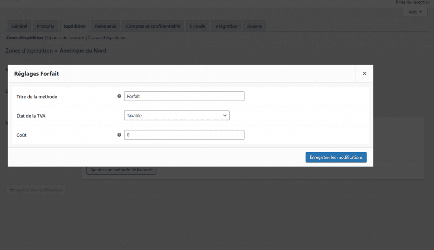This screenshot has width=434, height=250.
Task: Go to Options de livraison
Action: 65,38
